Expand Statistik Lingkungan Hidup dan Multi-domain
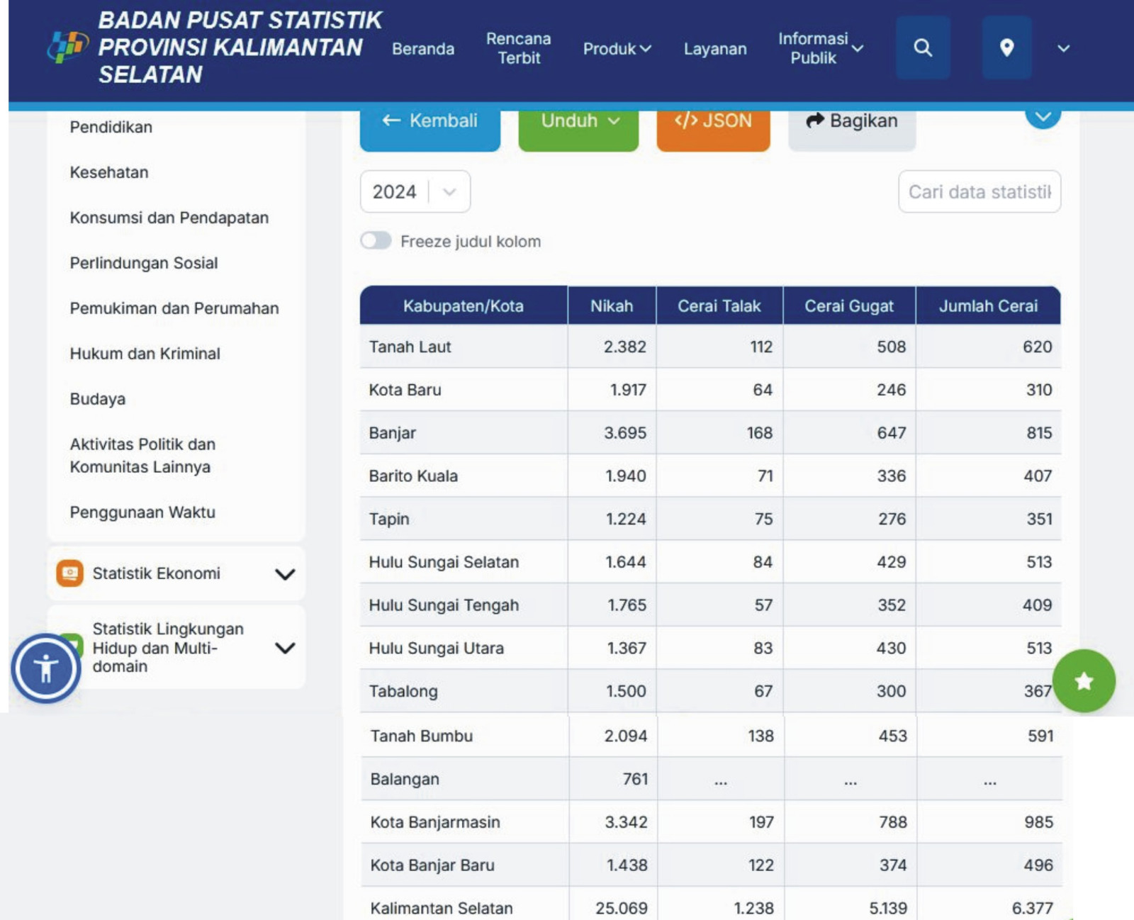The width and height of the screenshot is (1134, 920). [x=285, y=647]
